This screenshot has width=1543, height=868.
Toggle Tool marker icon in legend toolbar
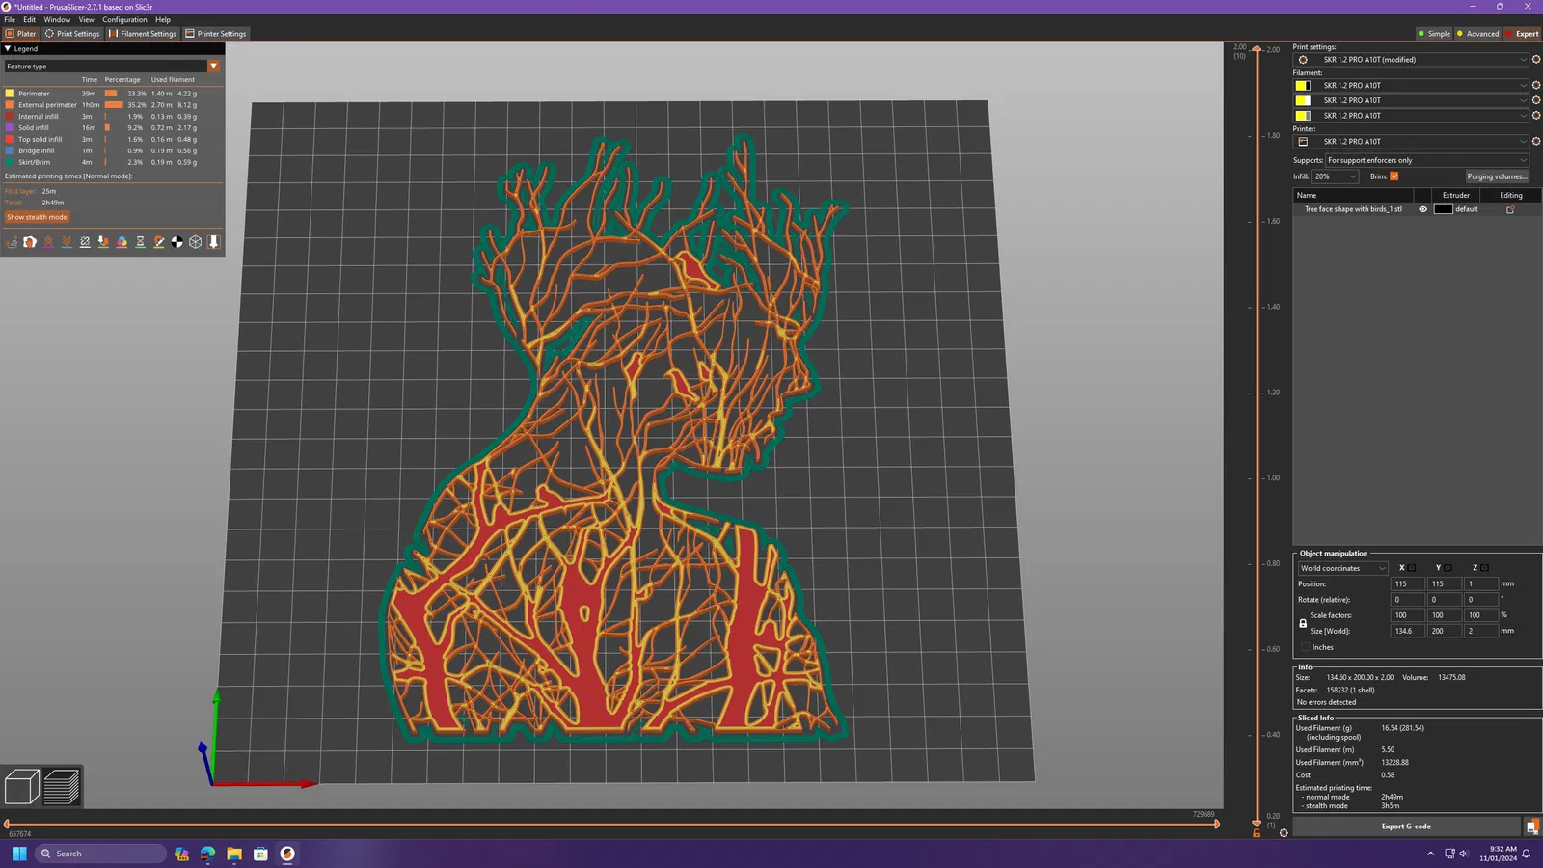pyautogui.click(x=214, y=242)
